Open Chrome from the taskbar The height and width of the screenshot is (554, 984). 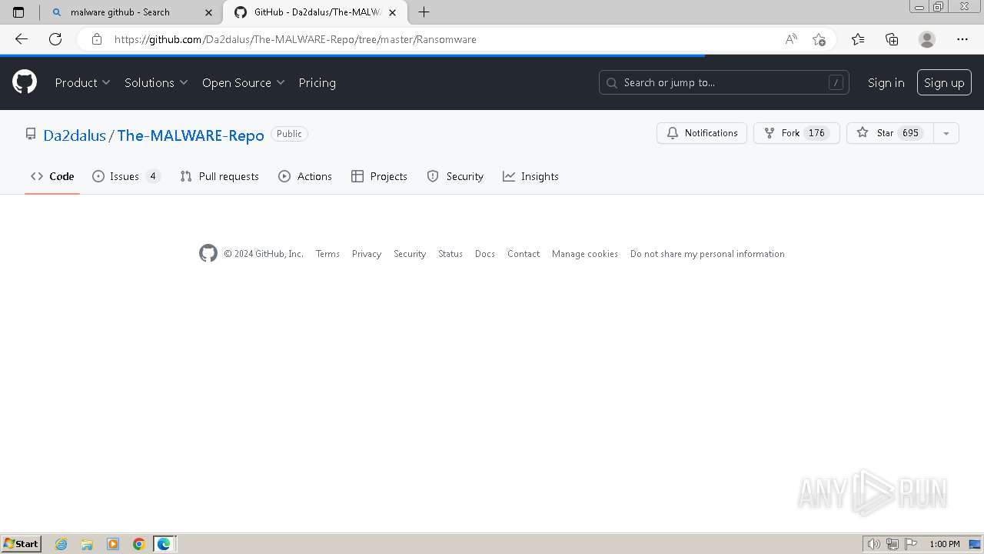[x=138, y=544]
